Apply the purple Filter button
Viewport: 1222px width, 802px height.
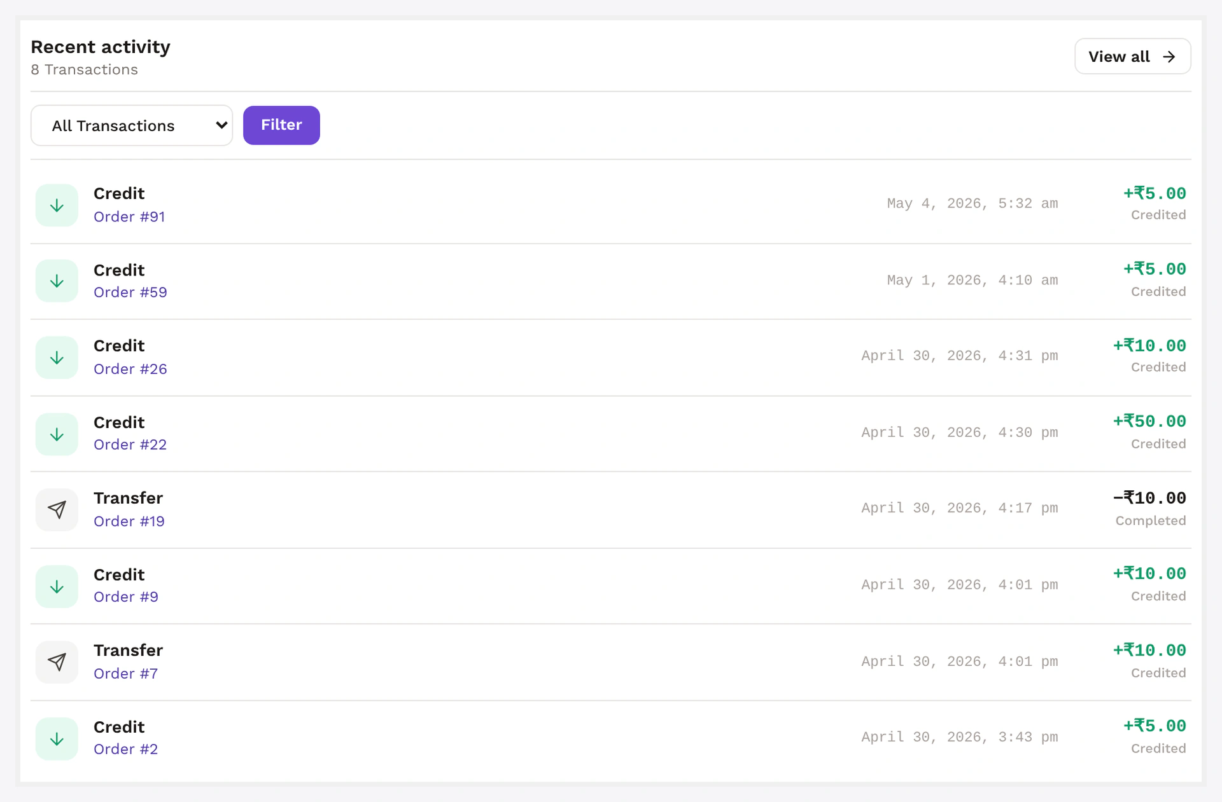coord(281,125)
